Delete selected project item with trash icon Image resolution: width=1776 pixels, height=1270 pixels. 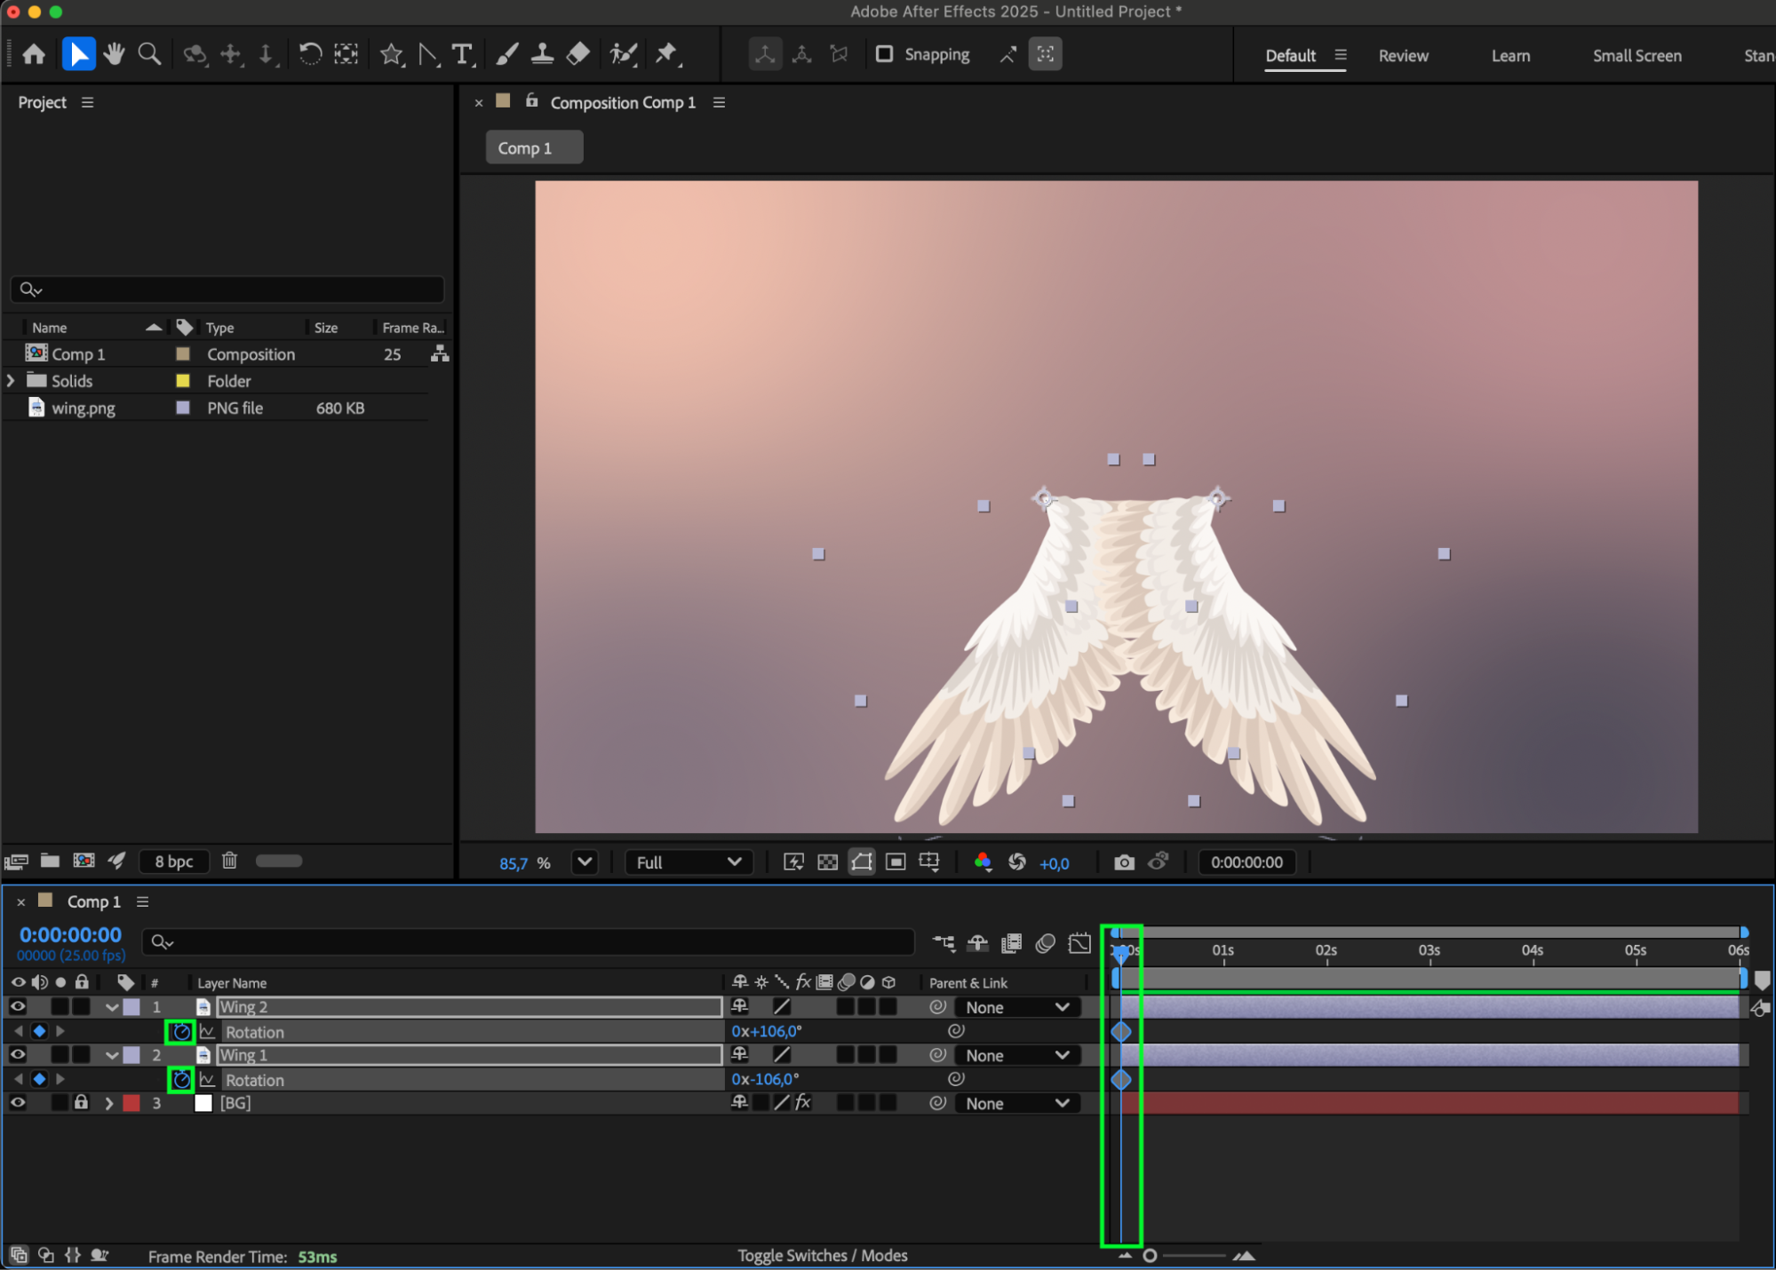pyautogui.click(x=229, y=861)
